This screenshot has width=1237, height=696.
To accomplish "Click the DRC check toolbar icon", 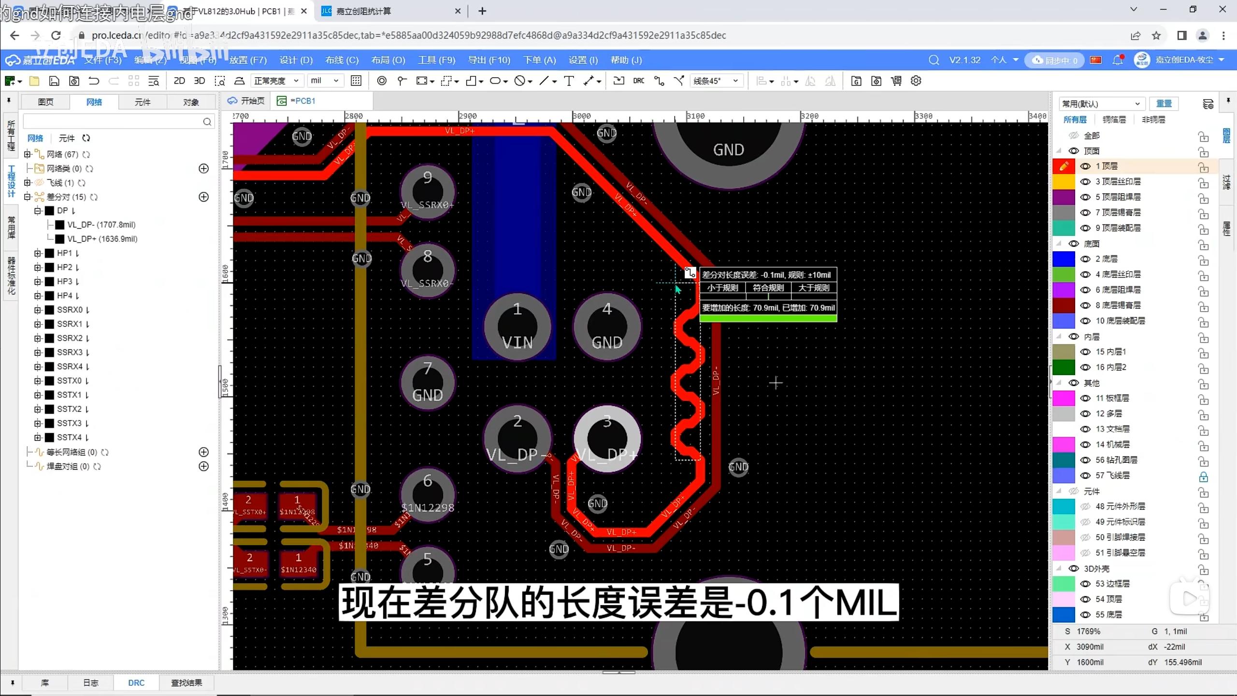I will click(x=638, y=81).
